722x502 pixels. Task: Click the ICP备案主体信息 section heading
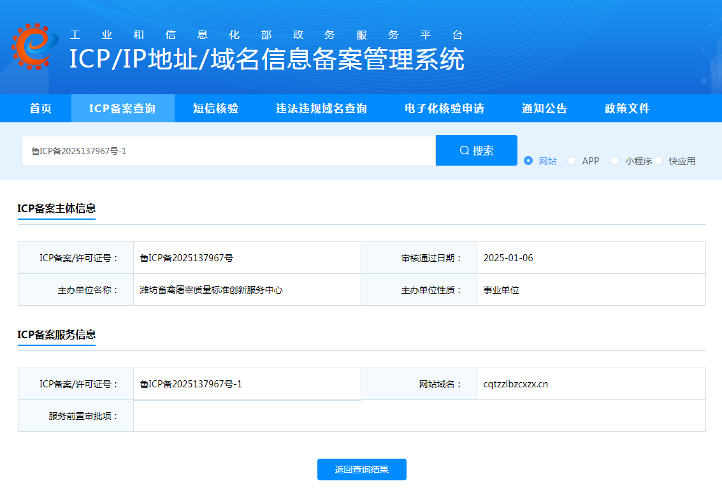57,208
